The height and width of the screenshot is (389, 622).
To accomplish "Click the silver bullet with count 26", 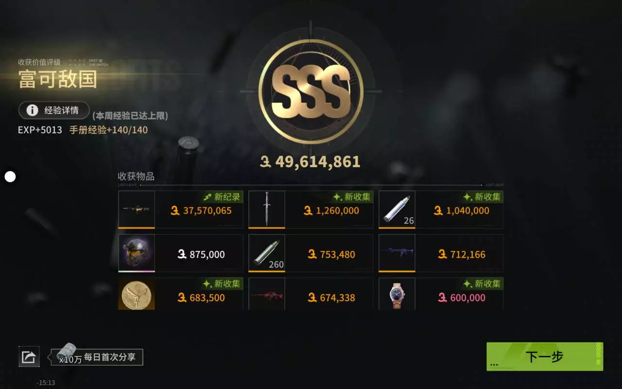I will click(397, 209).
